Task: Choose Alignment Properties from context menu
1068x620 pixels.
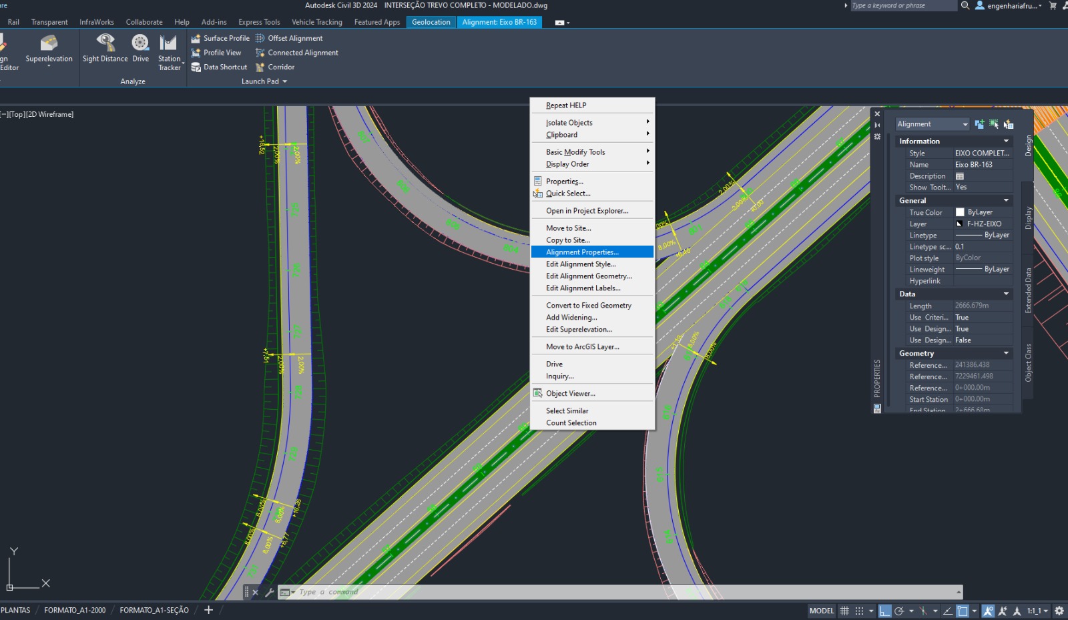Action: pyautogui.click(x=582, y=252)
